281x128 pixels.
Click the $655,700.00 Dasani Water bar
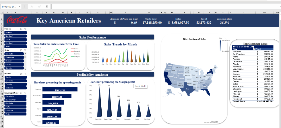click(57, 96)
